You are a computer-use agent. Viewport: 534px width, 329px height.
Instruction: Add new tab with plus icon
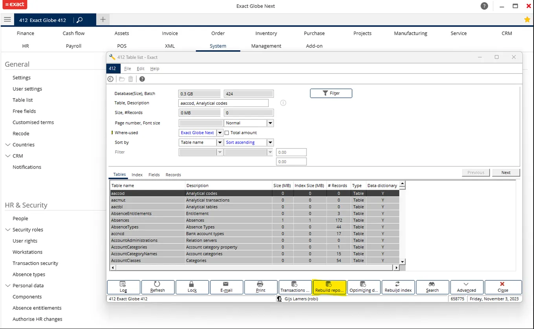(103, 20)
